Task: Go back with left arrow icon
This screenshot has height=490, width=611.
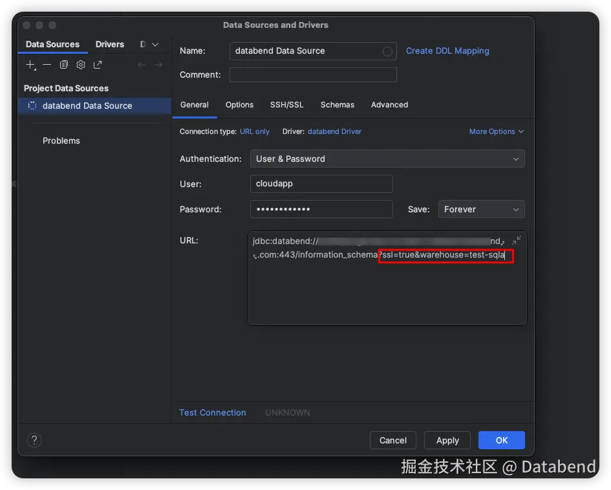Action: point(142,65)
